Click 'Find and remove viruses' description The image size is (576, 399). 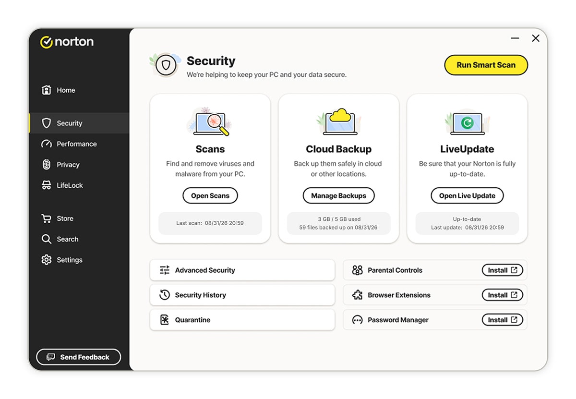click(210, 169)
